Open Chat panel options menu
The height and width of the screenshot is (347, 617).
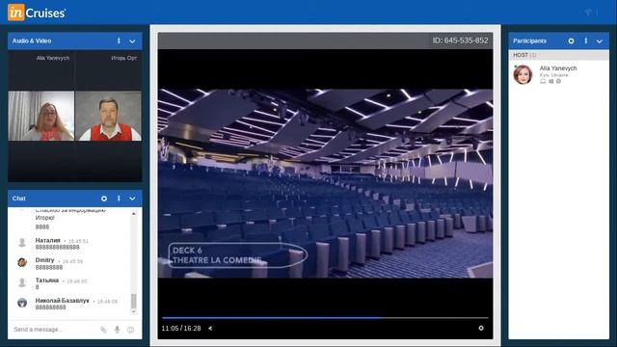pos(119,199)
